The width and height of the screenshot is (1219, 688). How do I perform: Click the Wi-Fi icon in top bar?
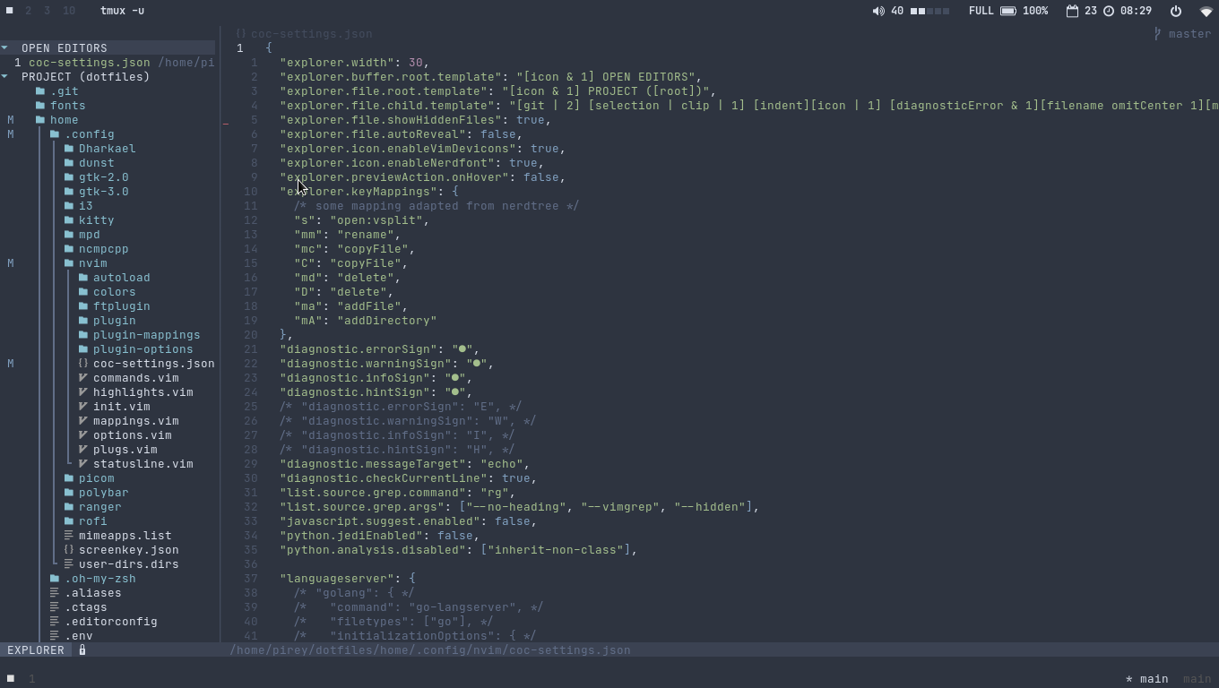click(x=1206, y=11)
